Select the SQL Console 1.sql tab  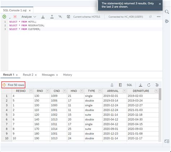click(15, 10)
